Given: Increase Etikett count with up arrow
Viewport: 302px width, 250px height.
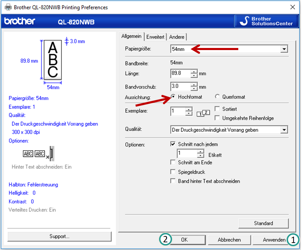Looking at the screenshot, I should 200,152.
